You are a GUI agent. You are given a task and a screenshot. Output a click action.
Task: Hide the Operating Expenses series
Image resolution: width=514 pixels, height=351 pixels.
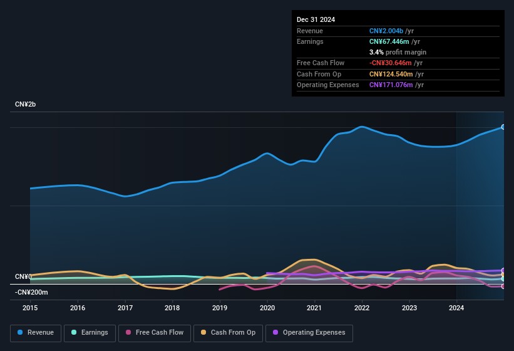pos(309,333)
